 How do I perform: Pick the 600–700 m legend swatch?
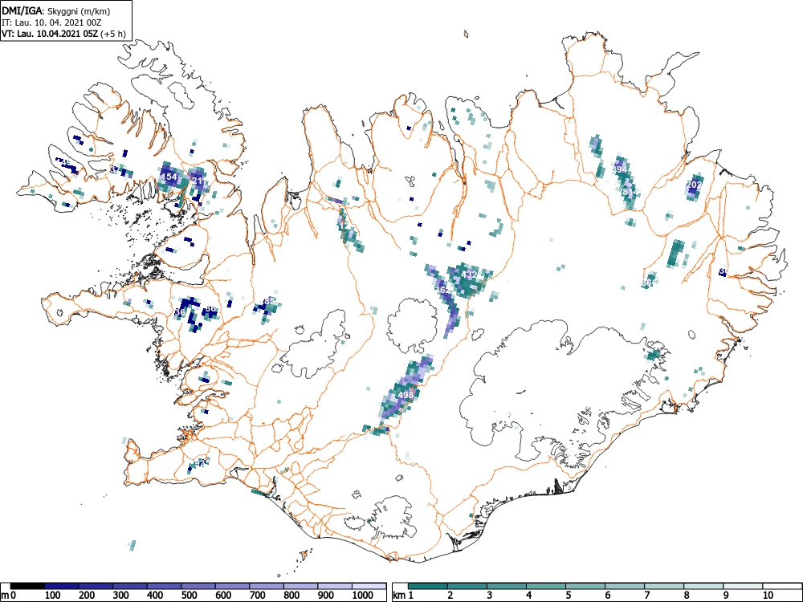point(233,586)
